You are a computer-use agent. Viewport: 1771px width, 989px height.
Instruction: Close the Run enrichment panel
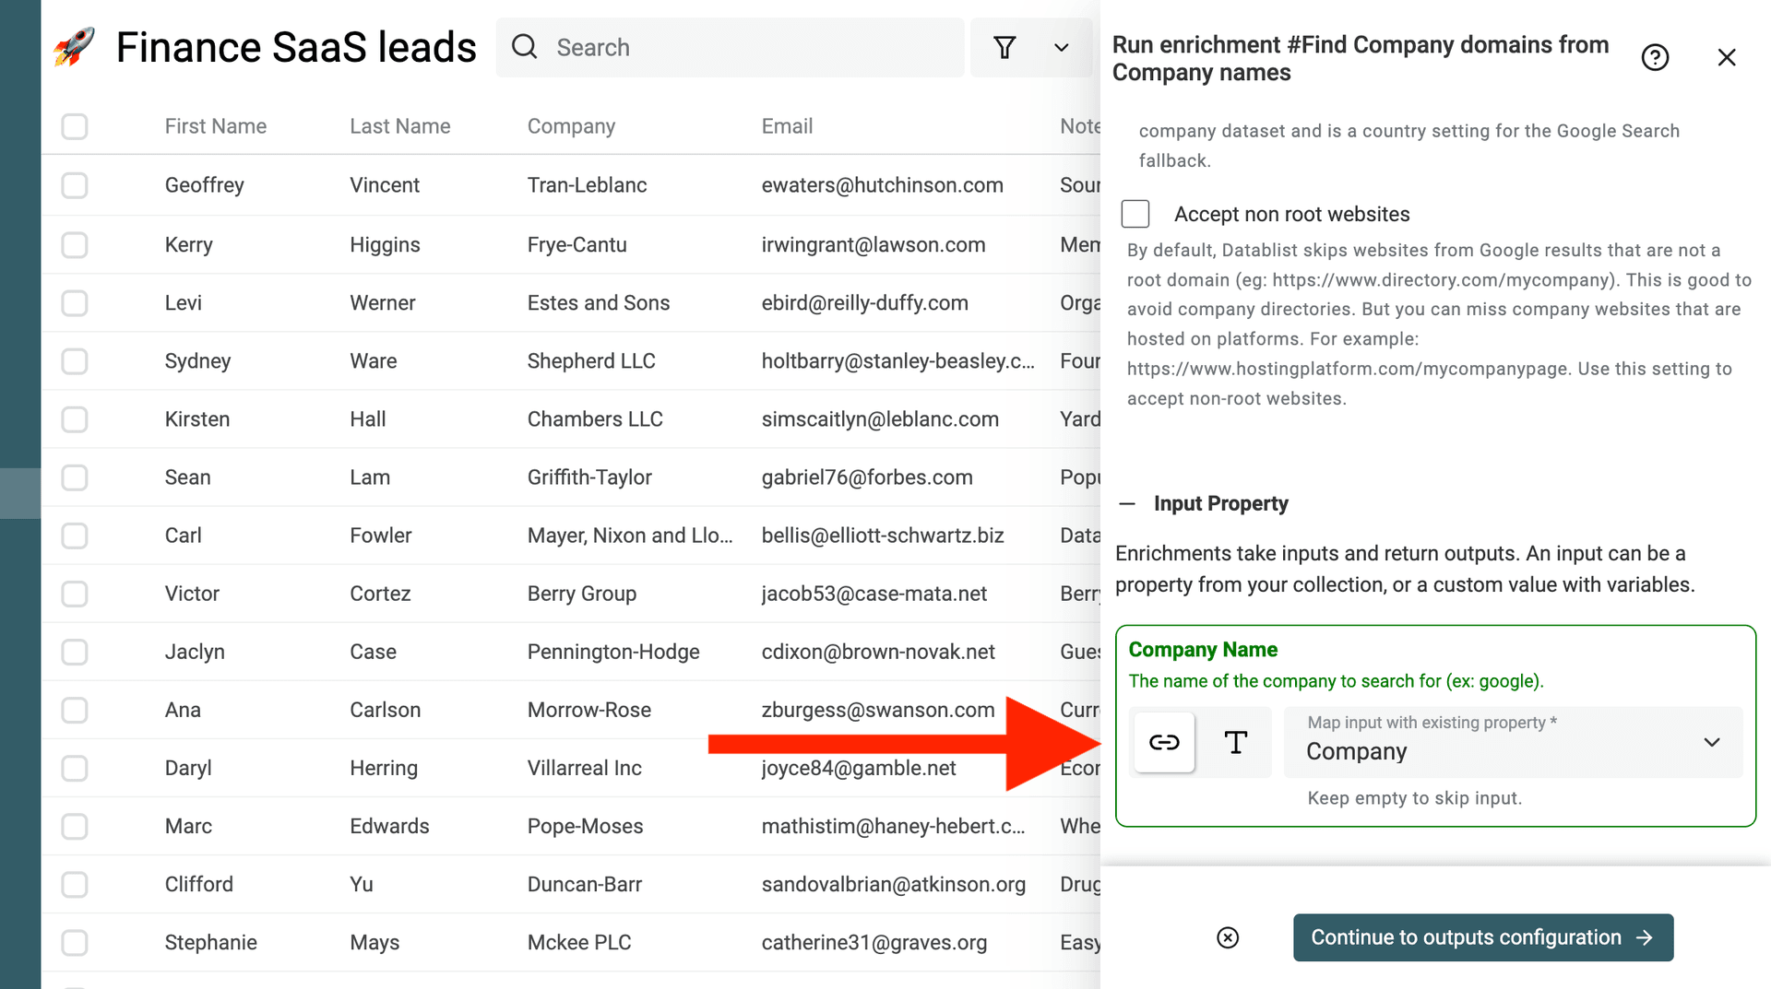pos(1727,56)
